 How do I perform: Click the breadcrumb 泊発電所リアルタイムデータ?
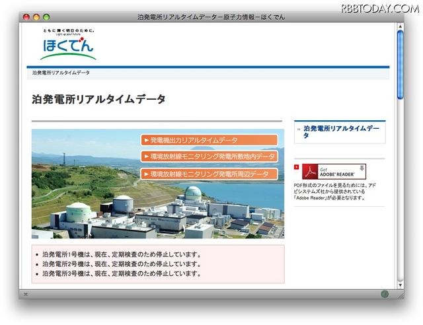click(61, 73)
